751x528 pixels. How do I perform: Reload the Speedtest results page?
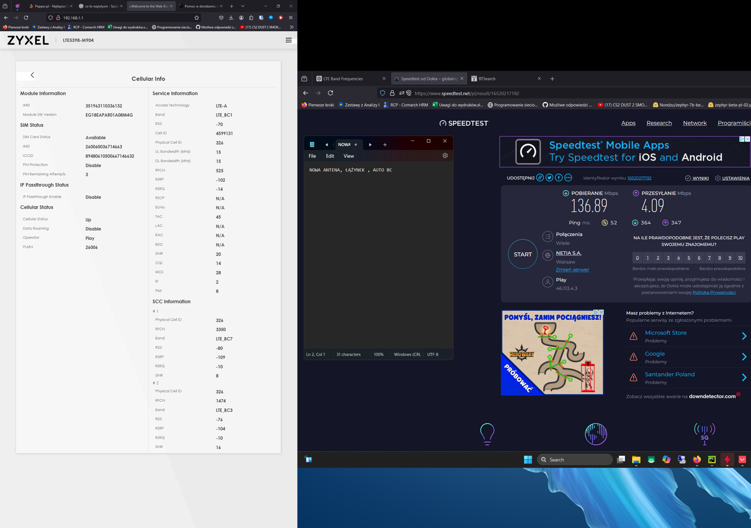331,93
